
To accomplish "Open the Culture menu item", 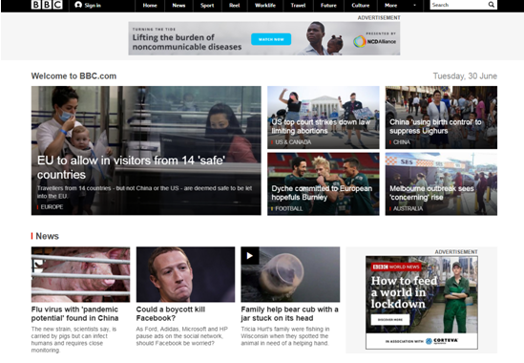I will click(x=361, y=6).
